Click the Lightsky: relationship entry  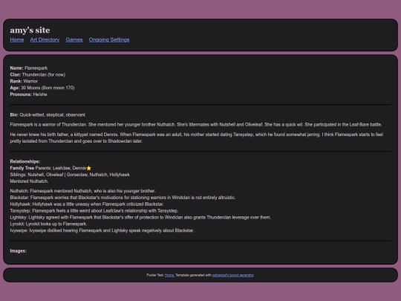(140, 218)
